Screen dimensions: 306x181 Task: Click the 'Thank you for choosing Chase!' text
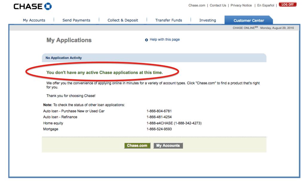(x=71, y=96)
